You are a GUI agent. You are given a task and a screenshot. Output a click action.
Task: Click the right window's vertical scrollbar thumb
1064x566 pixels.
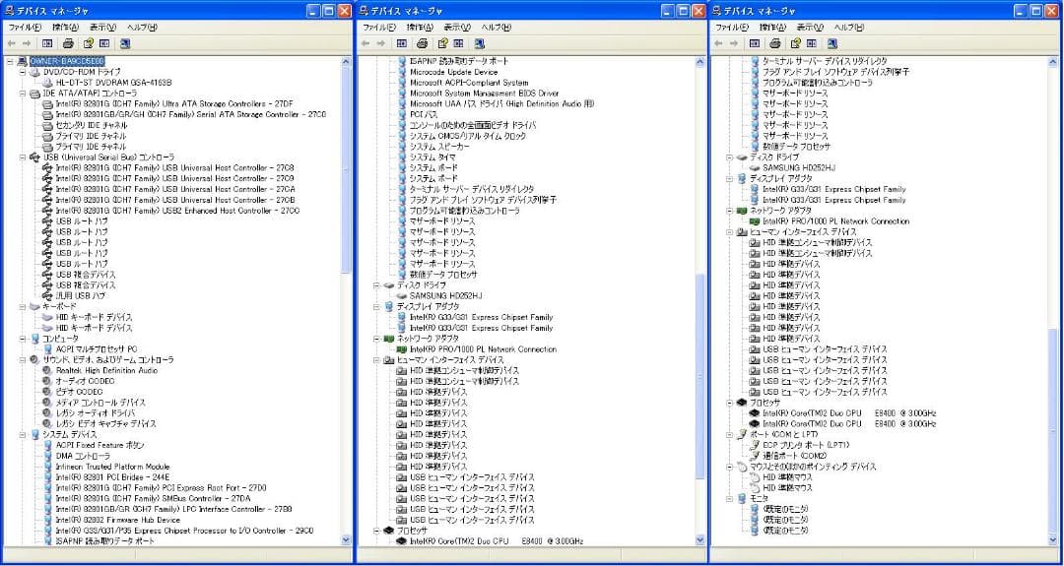[1053, 430]
